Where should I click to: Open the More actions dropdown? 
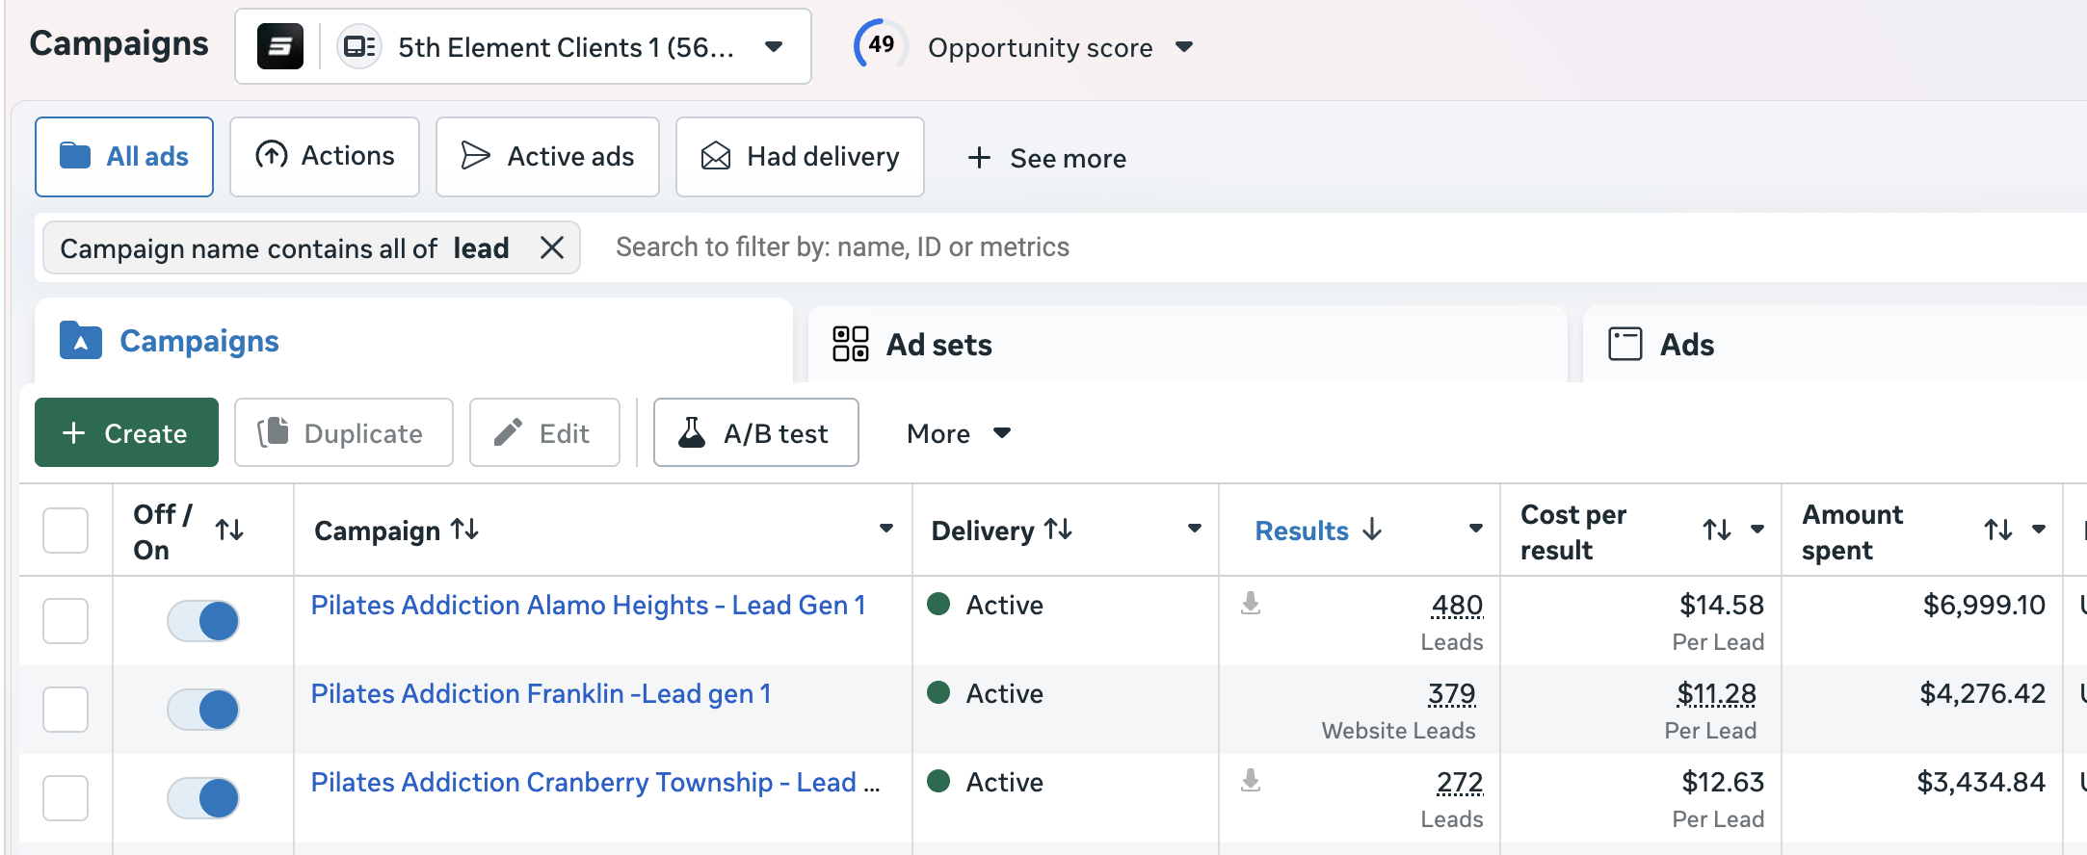tap(959, 433)
